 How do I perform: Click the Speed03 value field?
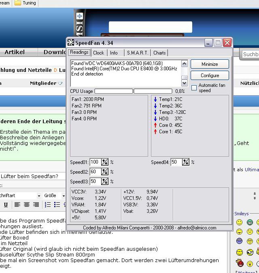tap(96, 182)
